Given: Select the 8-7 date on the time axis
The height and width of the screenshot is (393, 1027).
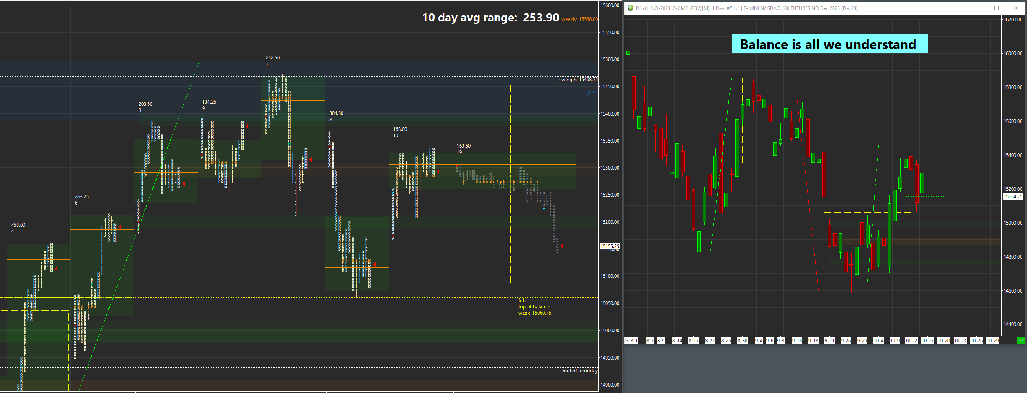Looking at the screenshot, I should 650,341.
